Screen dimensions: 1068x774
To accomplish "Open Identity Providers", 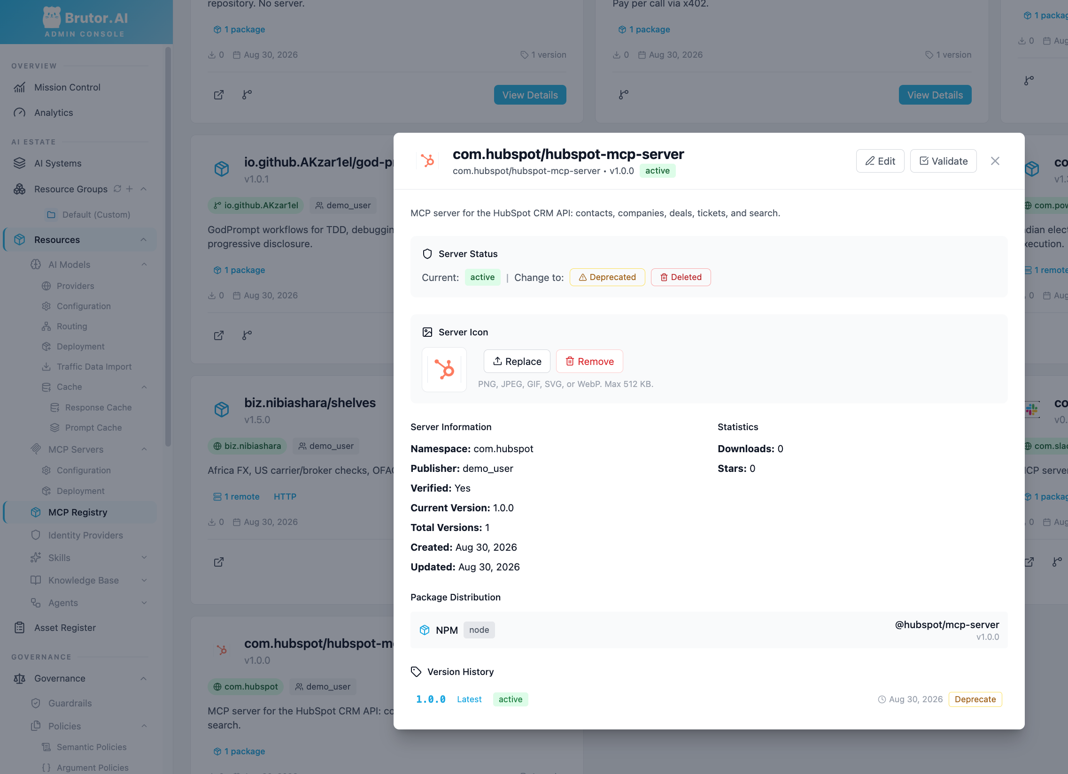I will click(85, 535).
